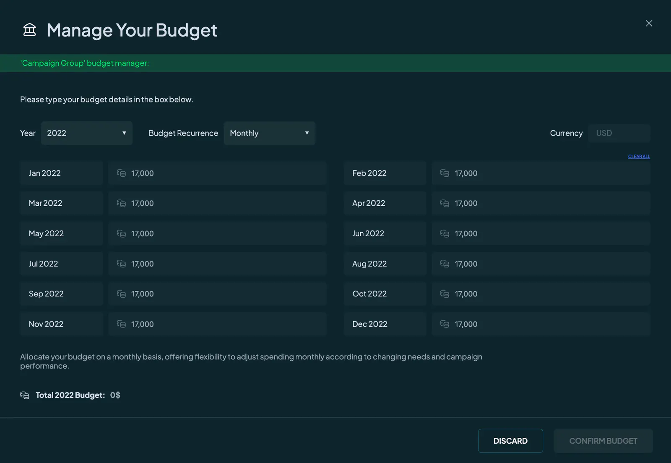Image resolution: width=671 pixels, height=463 pixels.
Task: Close the budget dialog with the X
Action: click(649, 24)
